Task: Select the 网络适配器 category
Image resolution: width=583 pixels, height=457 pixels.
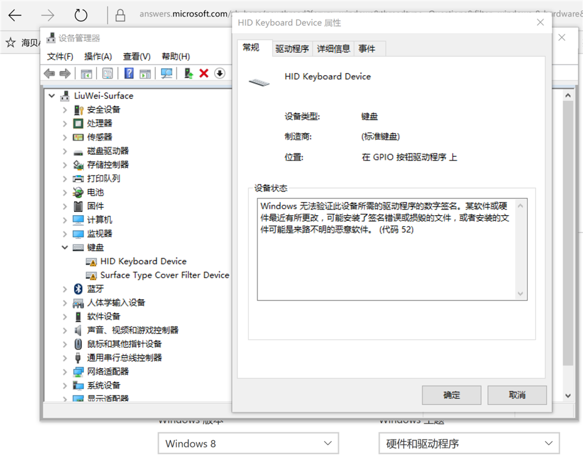Action: pyautogui.click(x=108, y=372)
